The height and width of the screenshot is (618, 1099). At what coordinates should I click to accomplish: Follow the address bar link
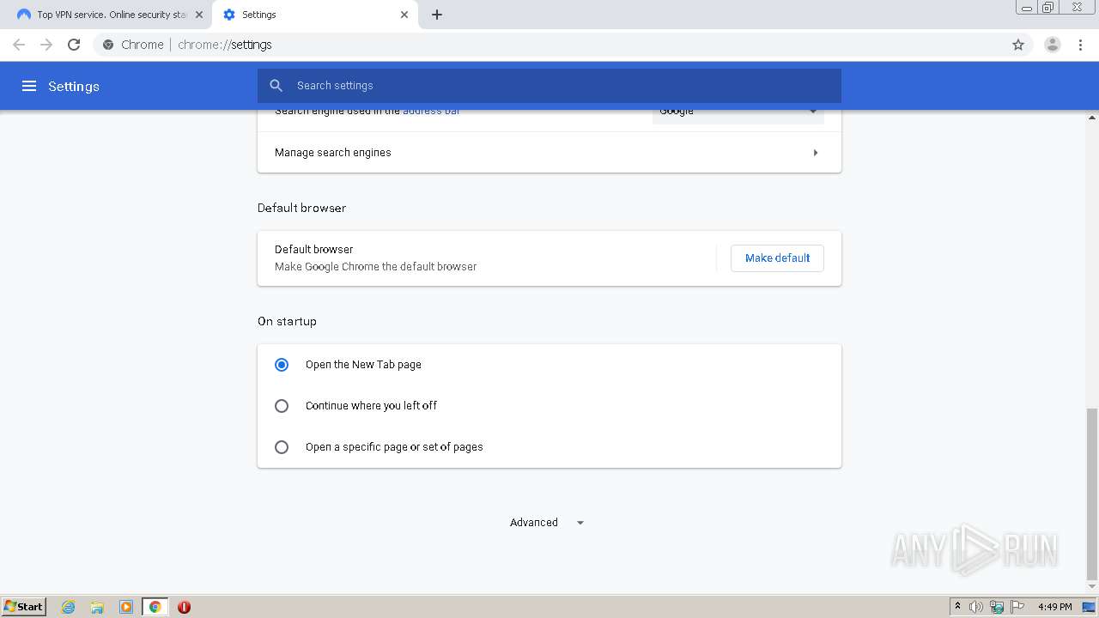pos(431,112)
